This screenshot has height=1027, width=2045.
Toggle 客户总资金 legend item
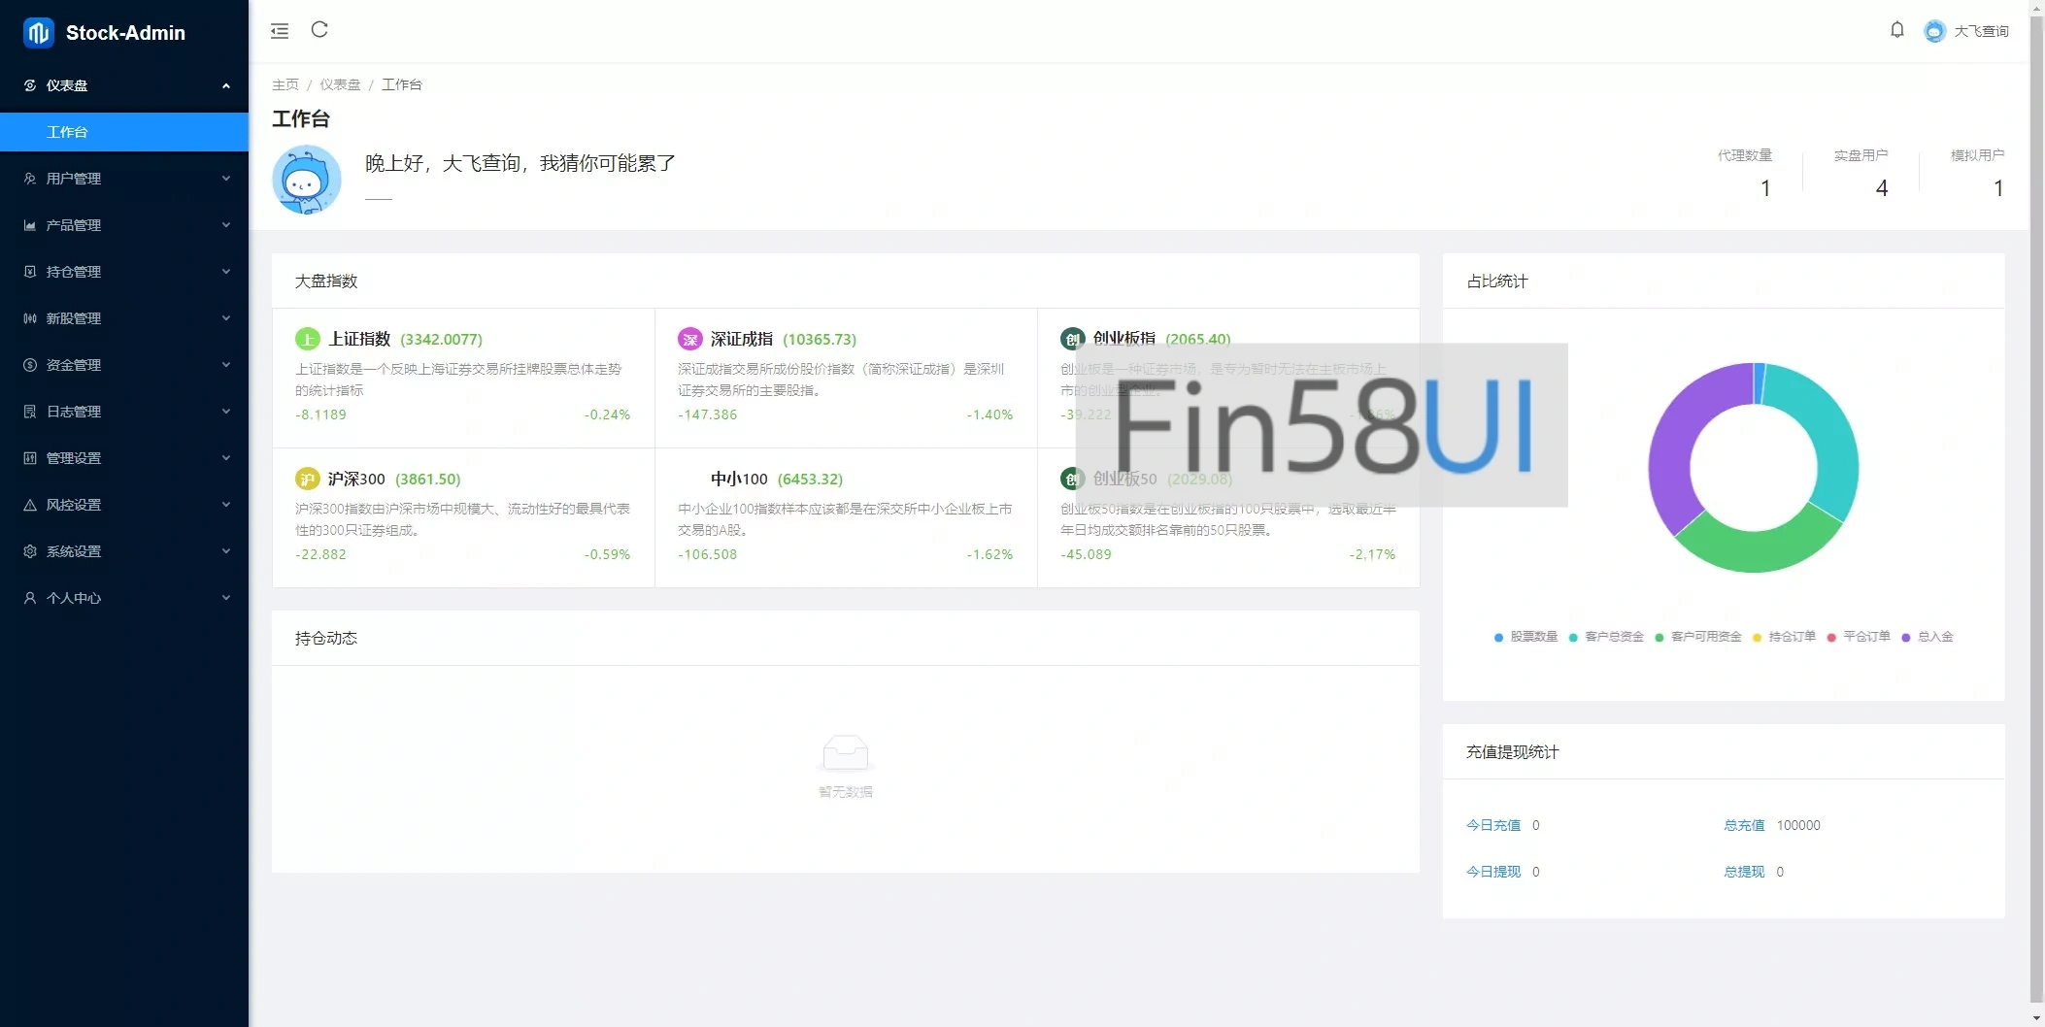pyautogui.click(x=1606, y=637)
